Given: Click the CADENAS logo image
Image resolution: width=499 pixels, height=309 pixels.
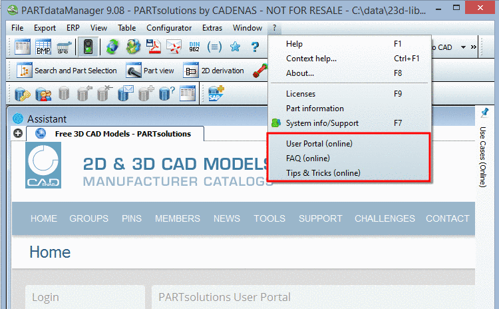Looking at the screenshot, I should coord(43,165).
